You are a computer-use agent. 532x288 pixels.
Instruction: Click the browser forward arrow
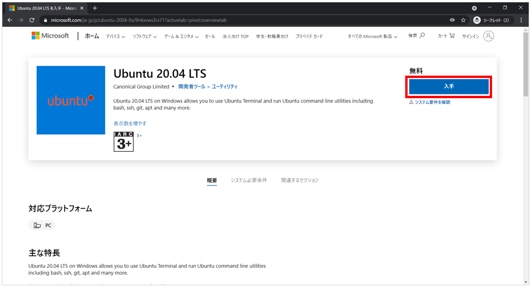click(x=21, y=20)
